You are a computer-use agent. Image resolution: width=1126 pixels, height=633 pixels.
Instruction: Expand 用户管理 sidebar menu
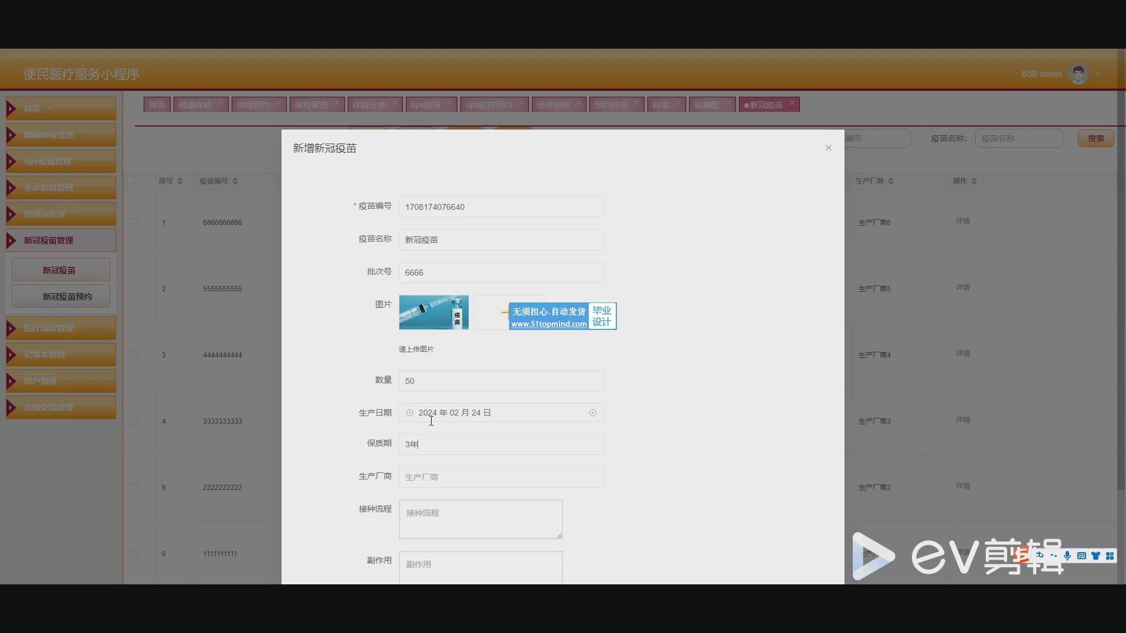(61, 381)
